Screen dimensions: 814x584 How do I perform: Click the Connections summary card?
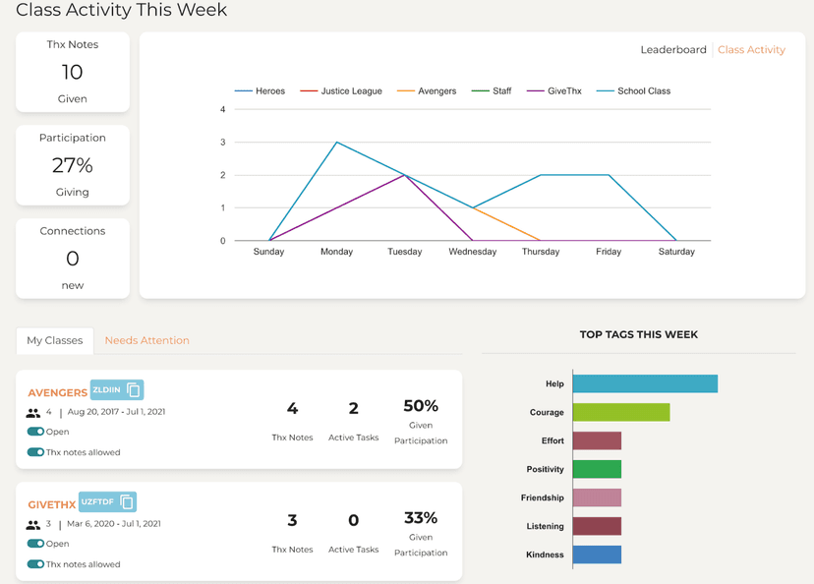tap(72, 258)
